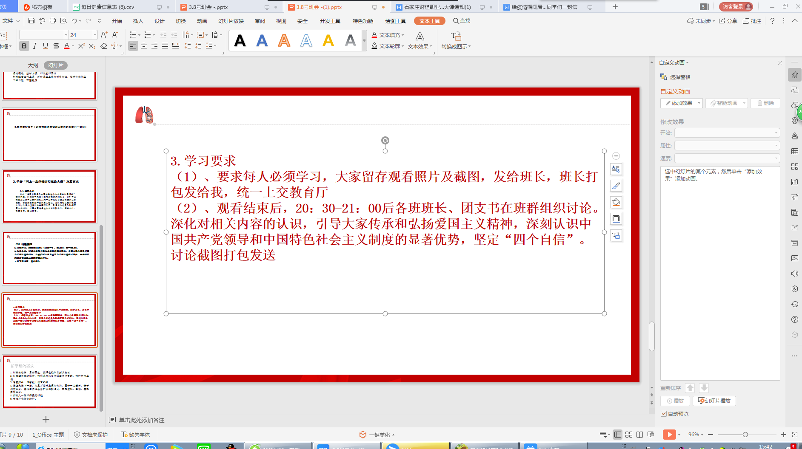Click the slide sorter grid view icon
The height and width of the screenshot is (449, 802).
(x=629, y=435)
